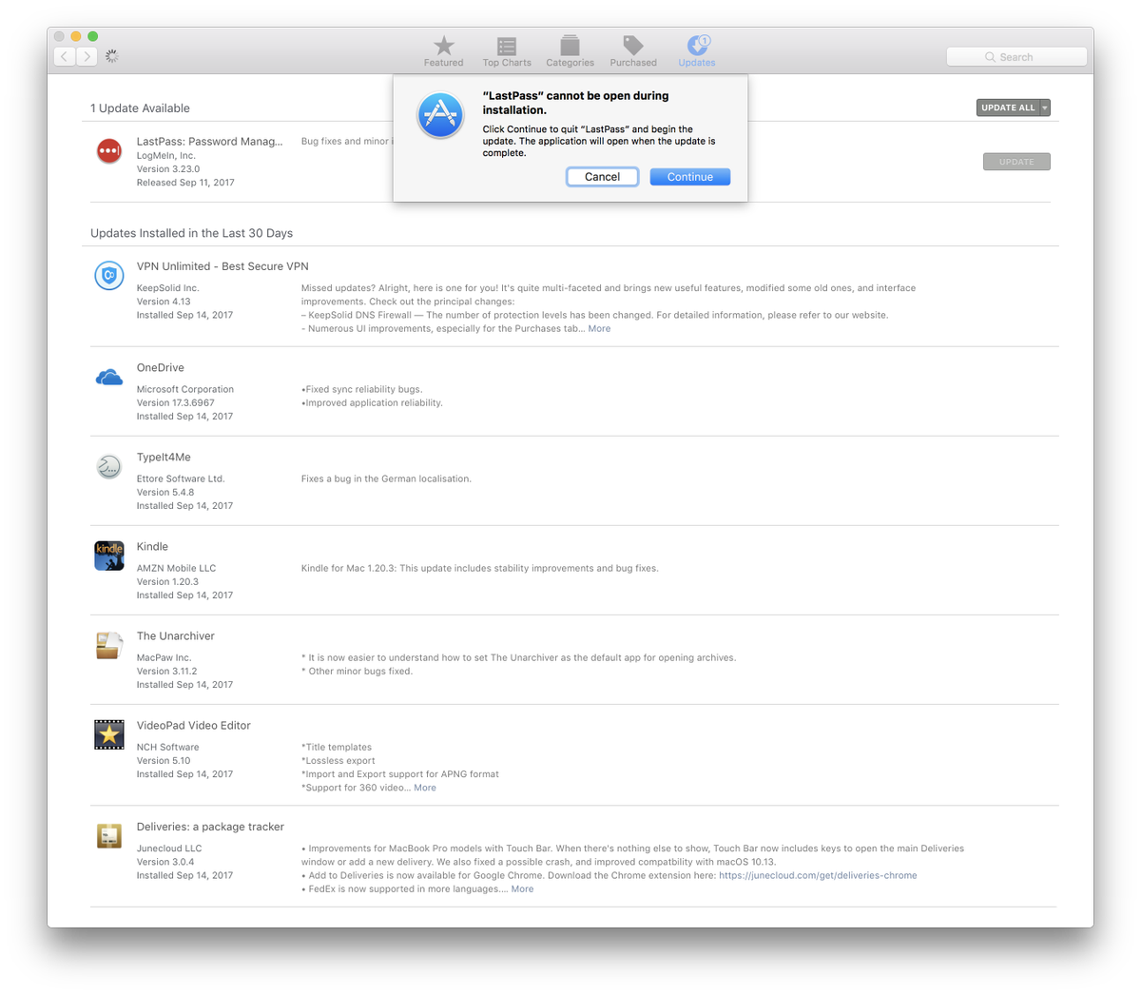Open the TypeIt4Me app title
The height and width of the screenshot is (995, 1141).
164,457
